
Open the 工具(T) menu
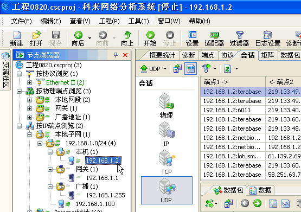[139, 21]
